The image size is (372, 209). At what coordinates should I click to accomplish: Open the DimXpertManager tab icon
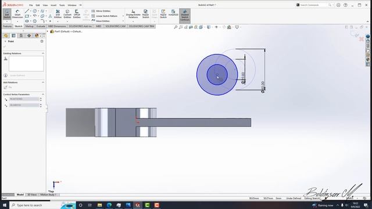point(29,35)
